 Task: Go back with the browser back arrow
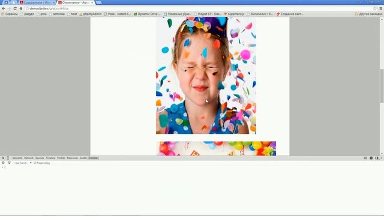[4, 8]
